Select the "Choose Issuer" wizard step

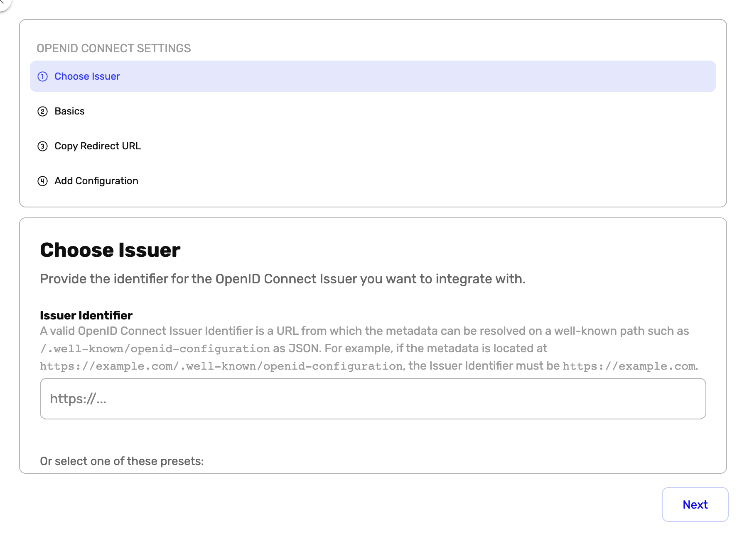(87, 76)
